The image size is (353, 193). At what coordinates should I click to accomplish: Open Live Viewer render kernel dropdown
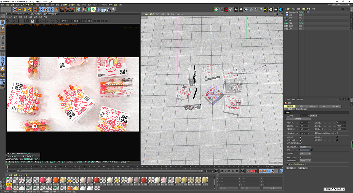(77, 21)
